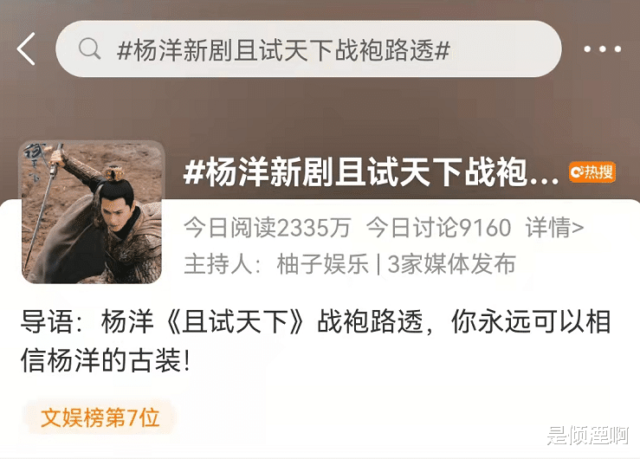Click the search magnifier icon
Image resolution: width=640 pixels, height=459 pixels.
(x=89, y=49)
